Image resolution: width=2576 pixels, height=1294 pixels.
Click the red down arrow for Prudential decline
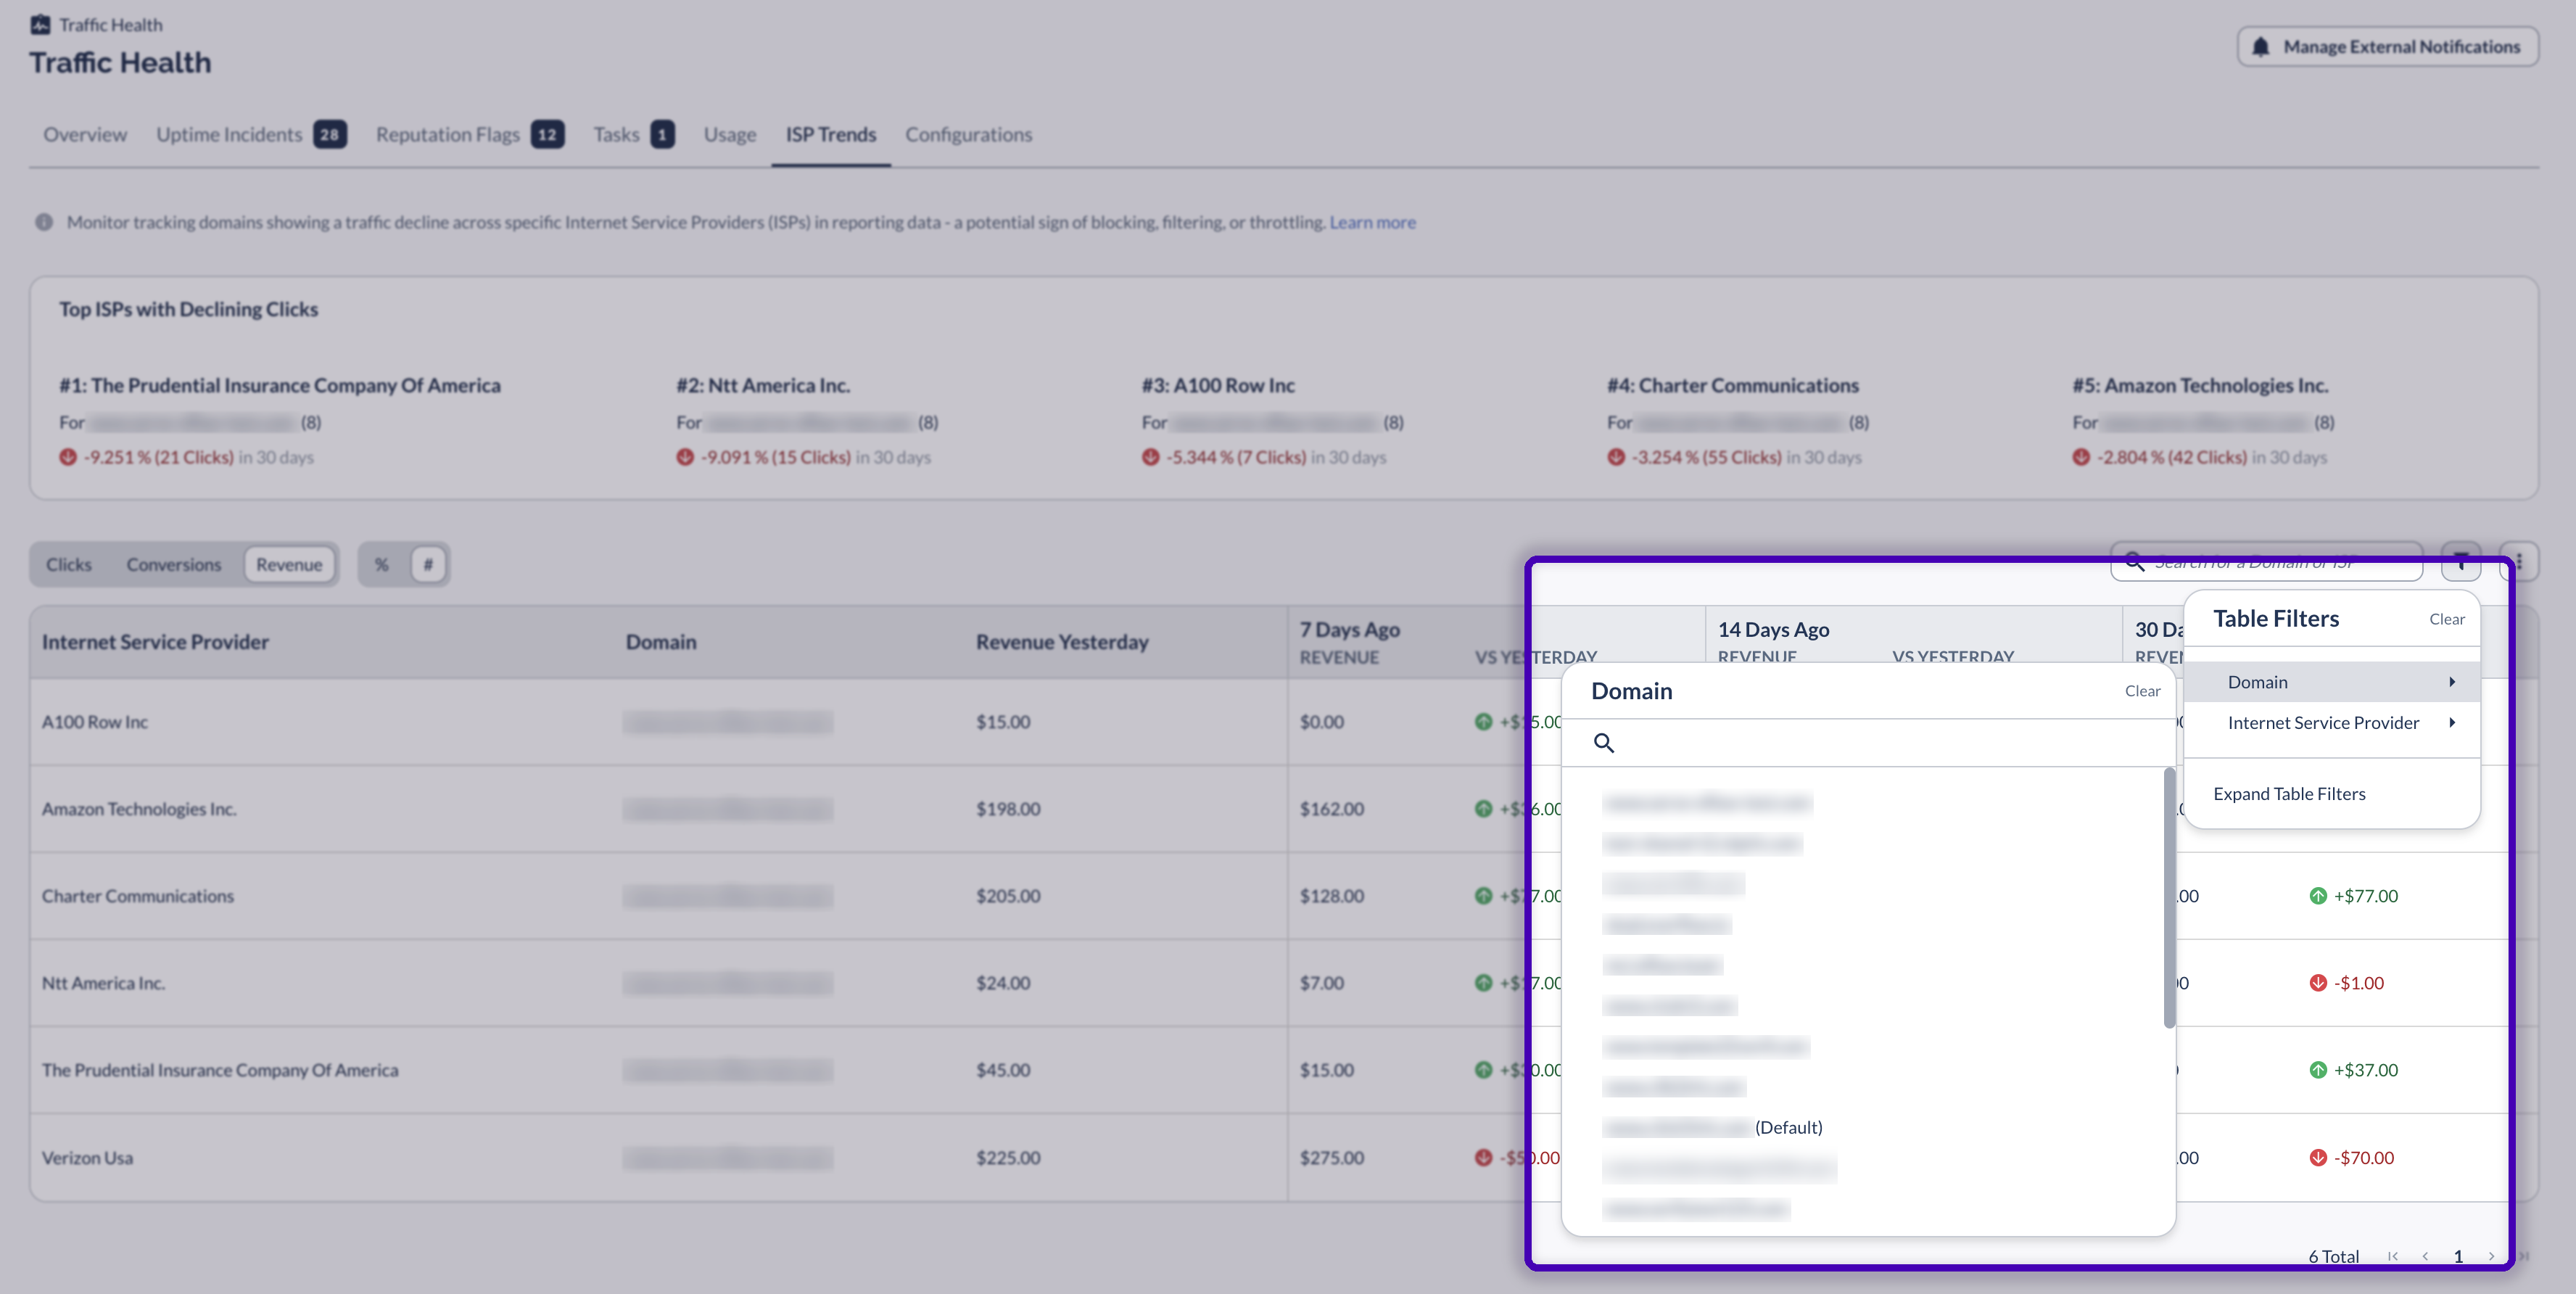68,457
